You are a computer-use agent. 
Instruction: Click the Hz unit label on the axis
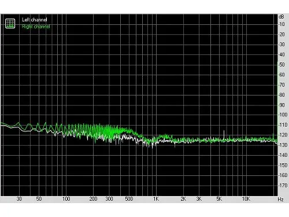tap(281, 199)
